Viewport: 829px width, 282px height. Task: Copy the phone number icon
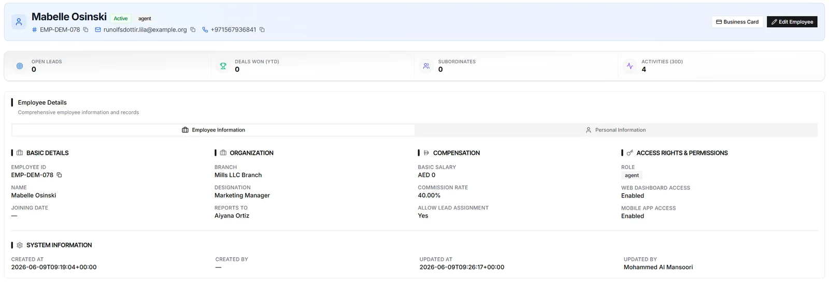262,29
